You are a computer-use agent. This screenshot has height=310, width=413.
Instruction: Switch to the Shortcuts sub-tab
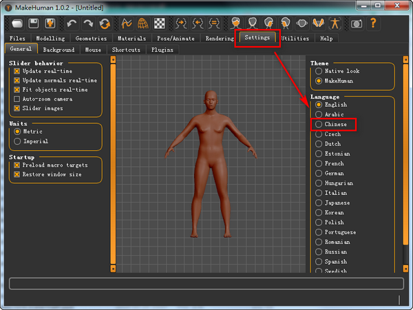click(126, 50)
